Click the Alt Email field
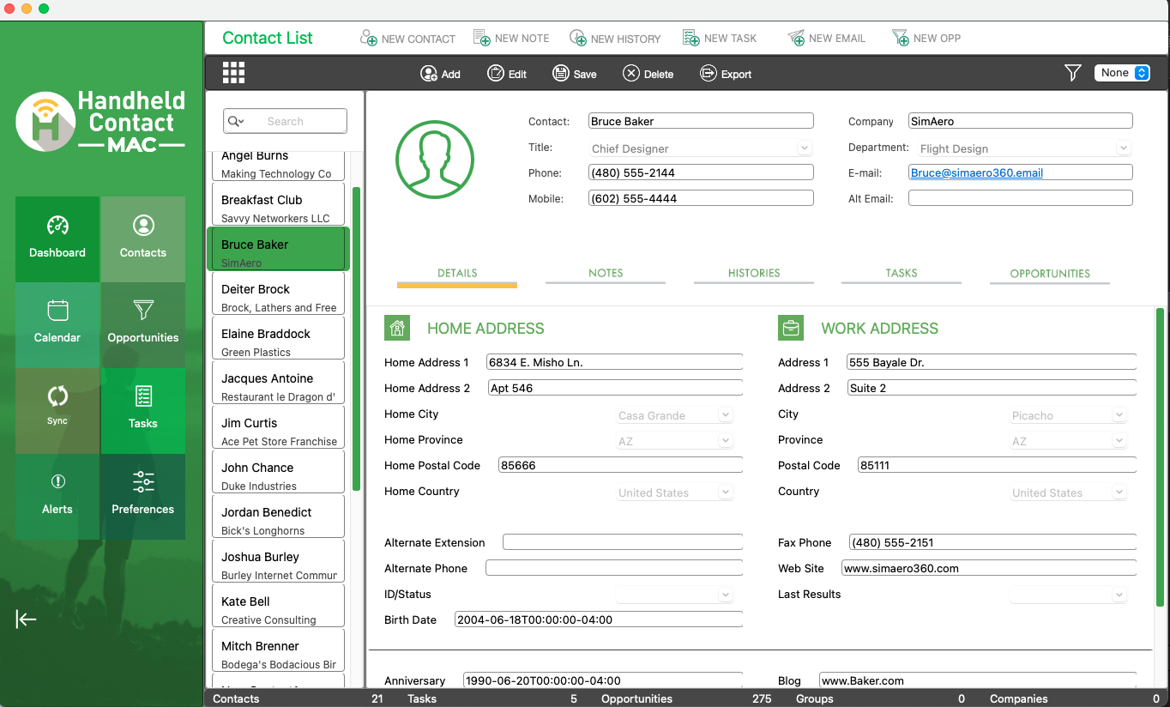The width and height of the screenshot is (1170, 707). [1021, 198]
